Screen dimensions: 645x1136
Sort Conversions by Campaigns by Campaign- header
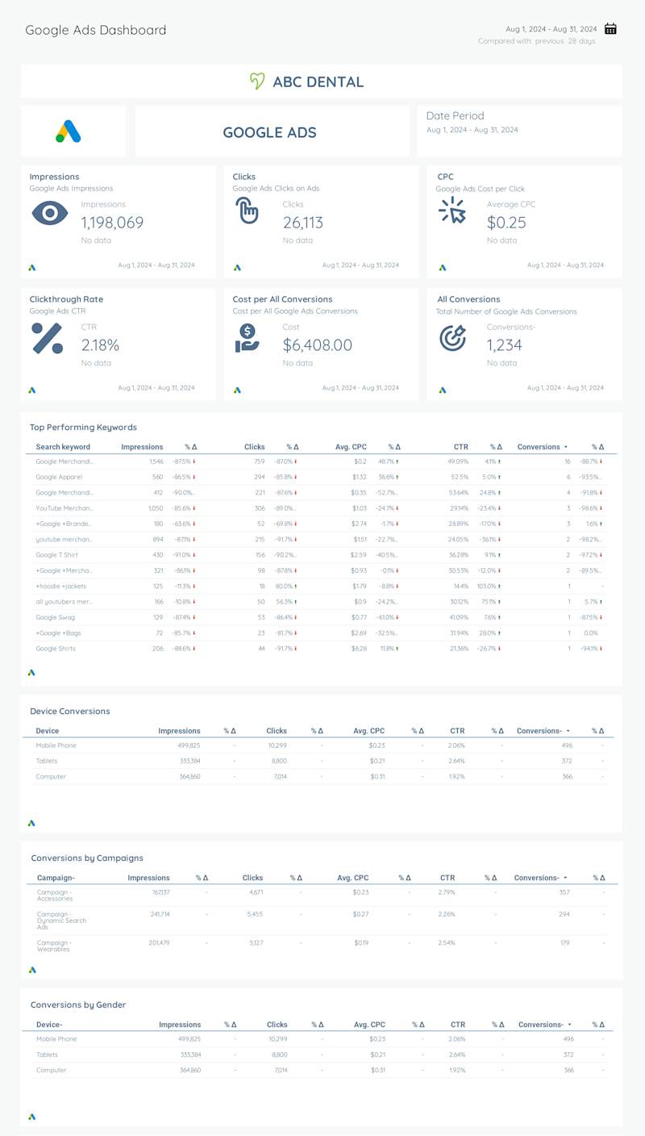pyautogui.click(x=56, y=878)
